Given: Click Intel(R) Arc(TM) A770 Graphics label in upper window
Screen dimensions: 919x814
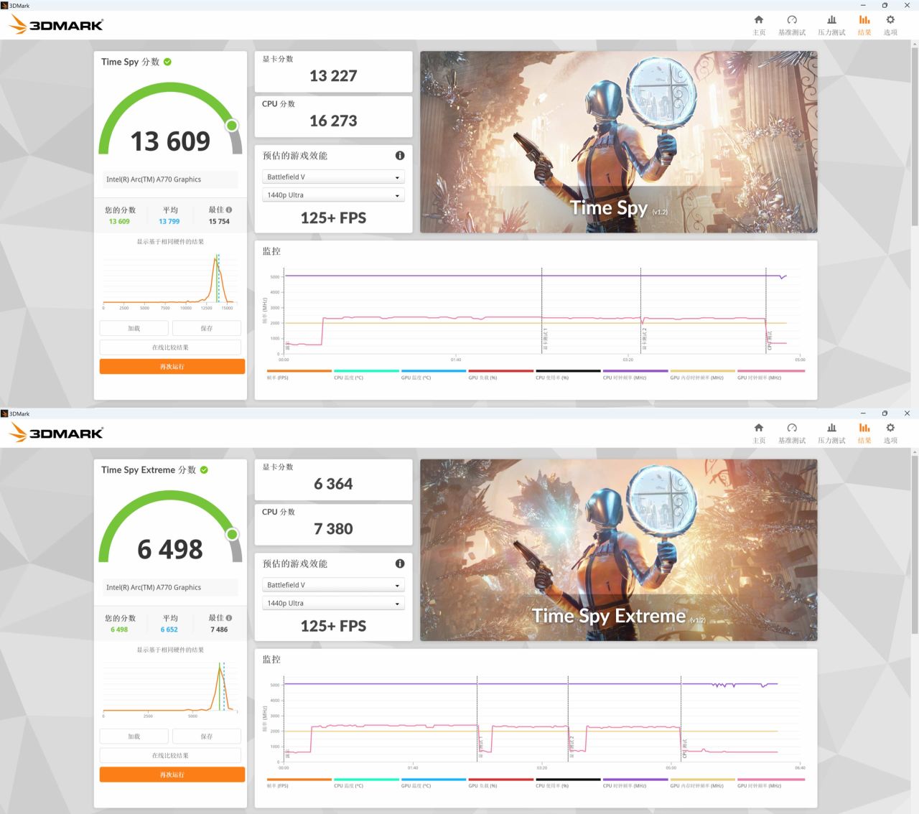Looking at the screenshot, I should [154, 179].
